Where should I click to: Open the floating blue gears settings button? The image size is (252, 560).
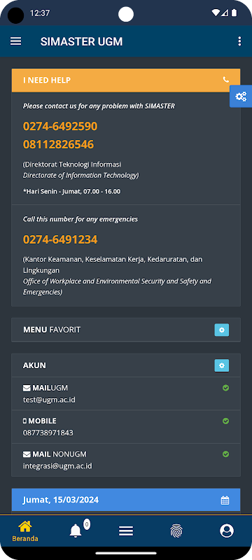(x=241, y=97)
